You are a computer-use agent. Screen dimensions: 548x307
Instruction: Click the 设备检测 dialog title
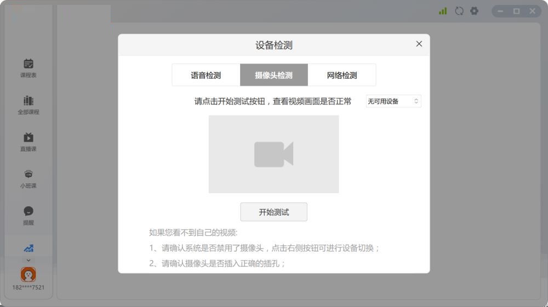273,45
